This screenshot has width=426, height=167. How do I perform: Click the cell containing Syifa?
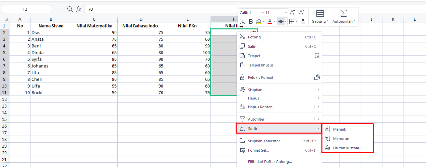pos(51,59)
